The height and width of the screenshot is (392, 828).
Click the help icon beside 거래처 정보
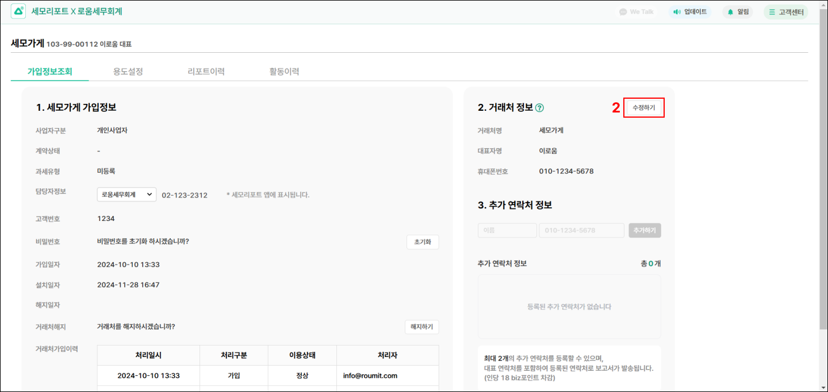pos(539,108)
